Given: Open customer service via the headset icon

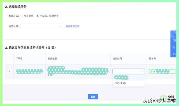Looking at the screenshot, I should pos(174,47).
